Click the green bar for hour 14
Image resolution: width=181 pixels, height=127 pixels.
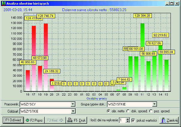(x=160, y=69)
